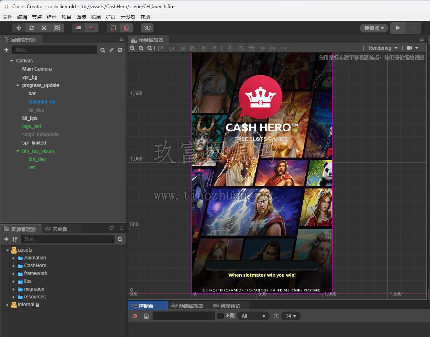
Task: Open the hierarchy panel menu
Action: [121, 39]
